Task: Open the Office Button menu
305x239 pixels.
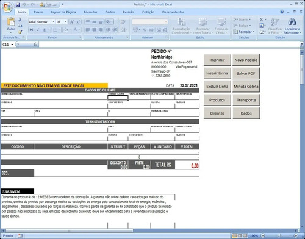Action: (7, 7)
